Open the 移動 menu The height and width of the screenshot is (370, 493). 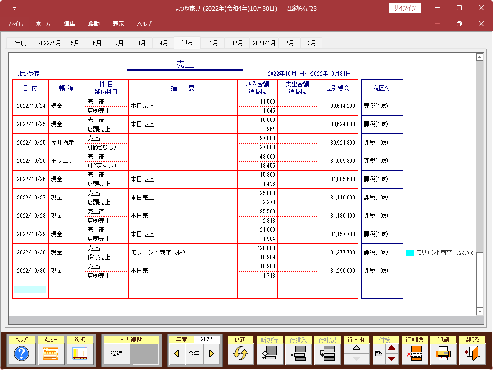(x=94, y=24)
